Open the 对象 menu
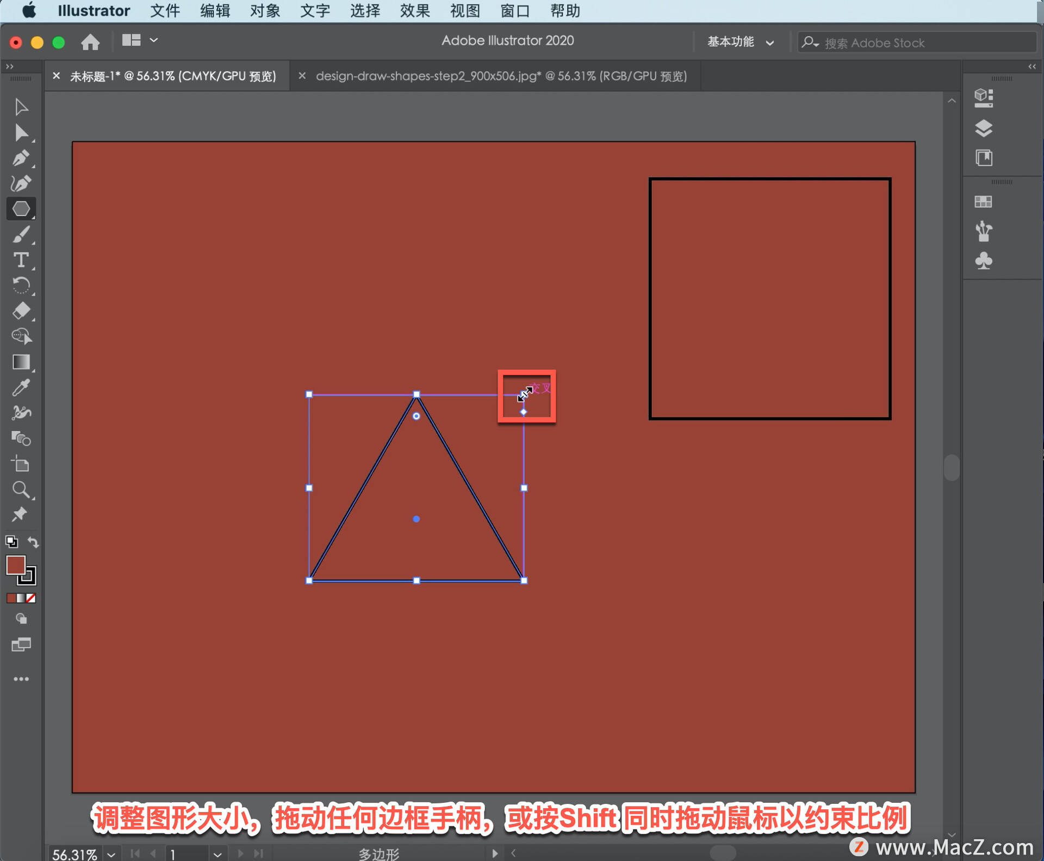The height and width of the screenshot is (861, 1044). coord(265,11)
